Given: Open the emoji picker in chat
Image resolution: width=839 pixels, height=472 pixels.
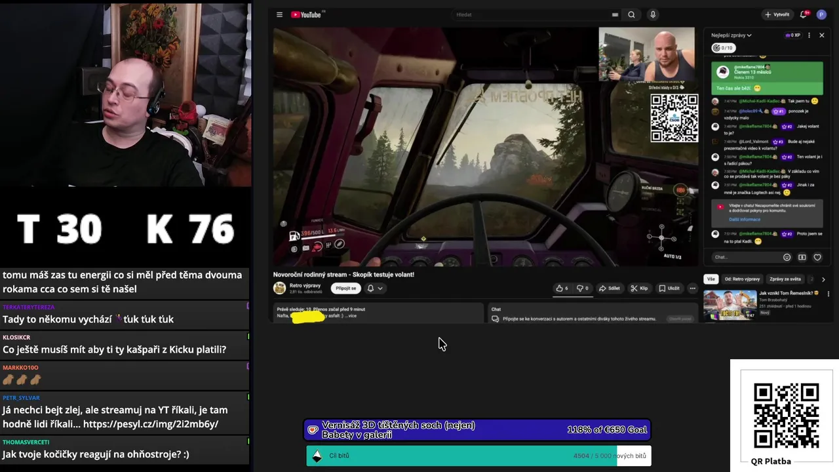Looking at the screenshot, I should click(787, 258).
